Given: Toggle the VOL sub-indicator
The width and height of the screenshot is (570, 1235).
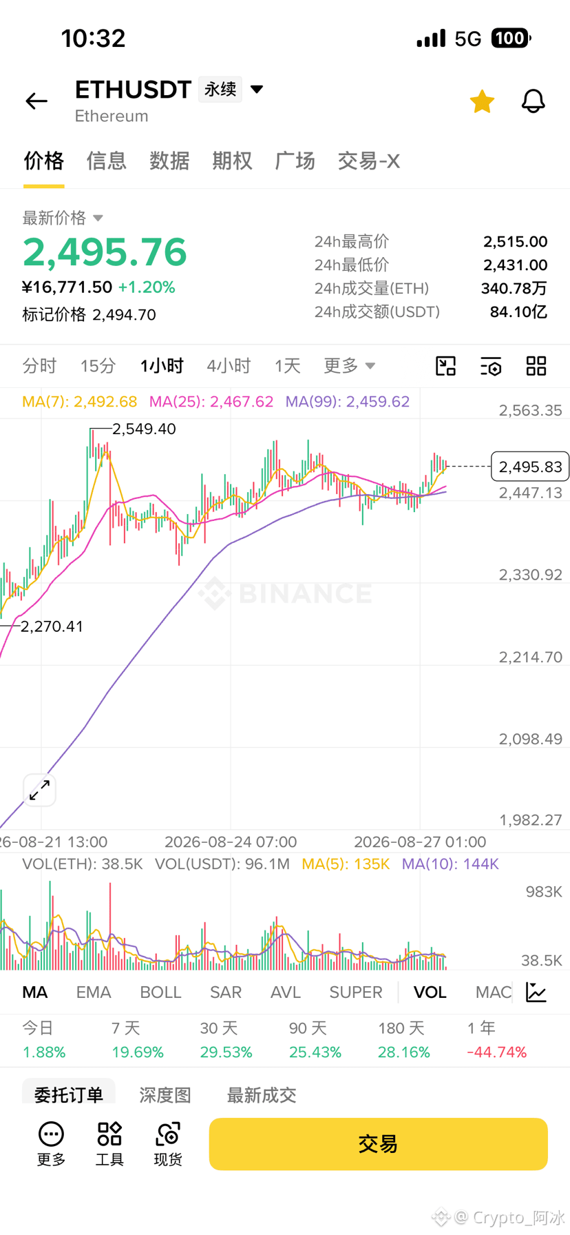Looking at the screenshot, I should click(430, 992).
